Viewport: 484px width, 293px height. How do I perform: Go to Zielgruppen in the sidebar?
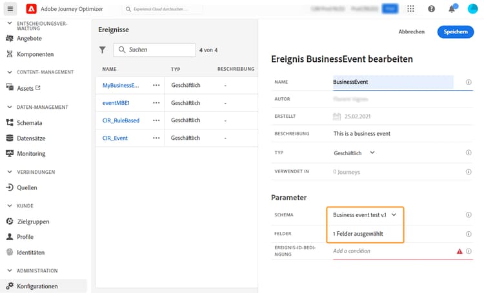pos(33,222)
